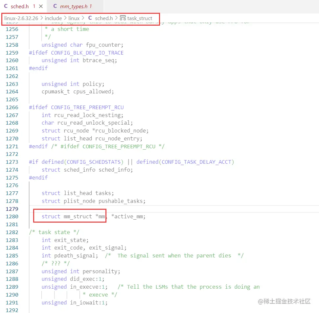Click 'exit_signal' identifier

(106, 248)
